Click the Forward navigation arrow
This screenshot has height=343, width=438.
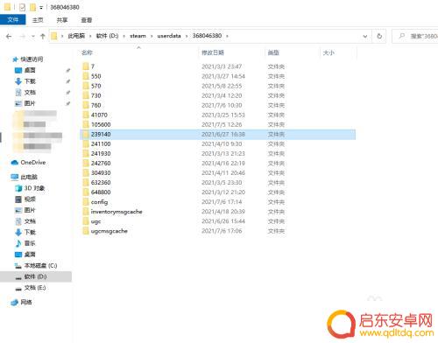(x=22, y=37)
